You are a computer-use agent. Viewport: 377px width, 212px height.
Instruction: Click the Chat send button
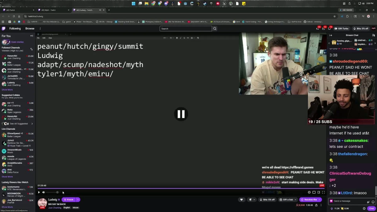[372, 208]
